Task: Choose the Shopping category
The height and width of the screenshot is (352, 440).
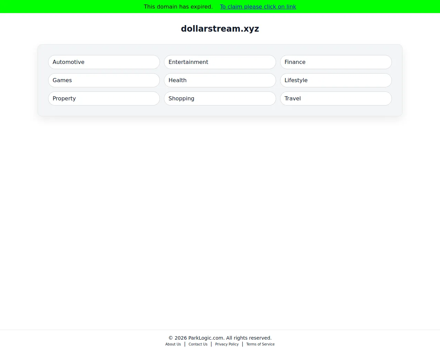Action: pyautogui.click(x=220, y=98)
